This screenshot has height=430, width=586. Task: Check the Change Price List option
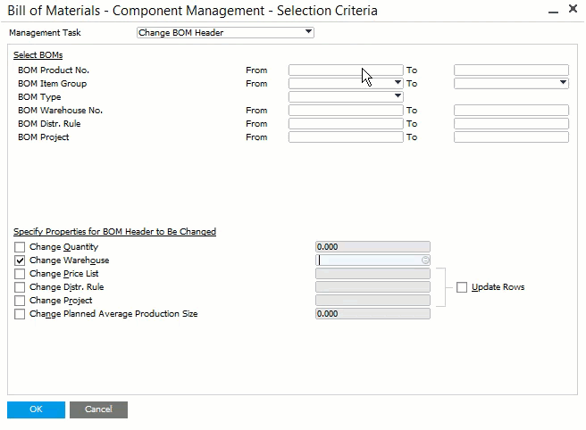[20, 274]
